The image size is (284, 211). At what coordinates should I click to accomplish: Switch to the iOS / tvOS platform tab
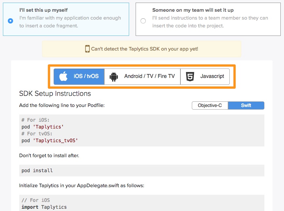(79, 77)
